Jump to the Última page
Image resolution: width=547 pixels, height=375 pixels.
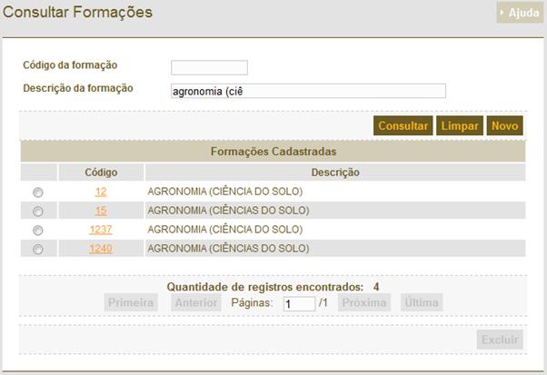point(422,302)
